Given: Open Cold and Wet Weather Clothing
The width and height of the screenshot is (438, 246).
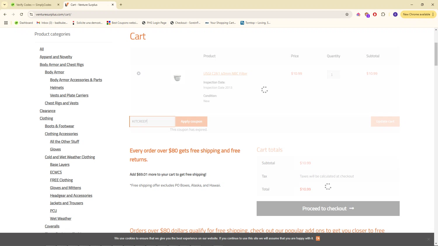Looking at the screenshot, I should 70,157.
